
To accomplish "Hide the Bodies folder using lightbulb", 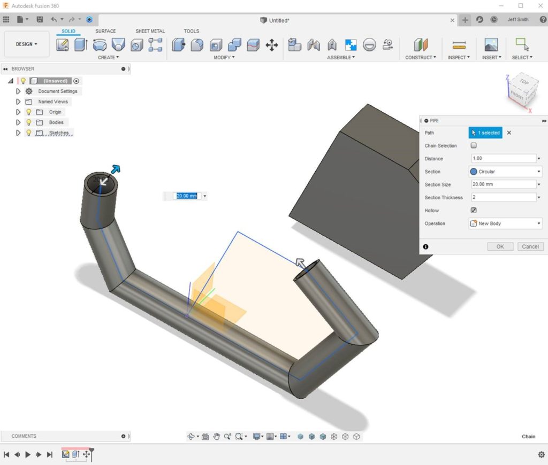I will 29,122.
